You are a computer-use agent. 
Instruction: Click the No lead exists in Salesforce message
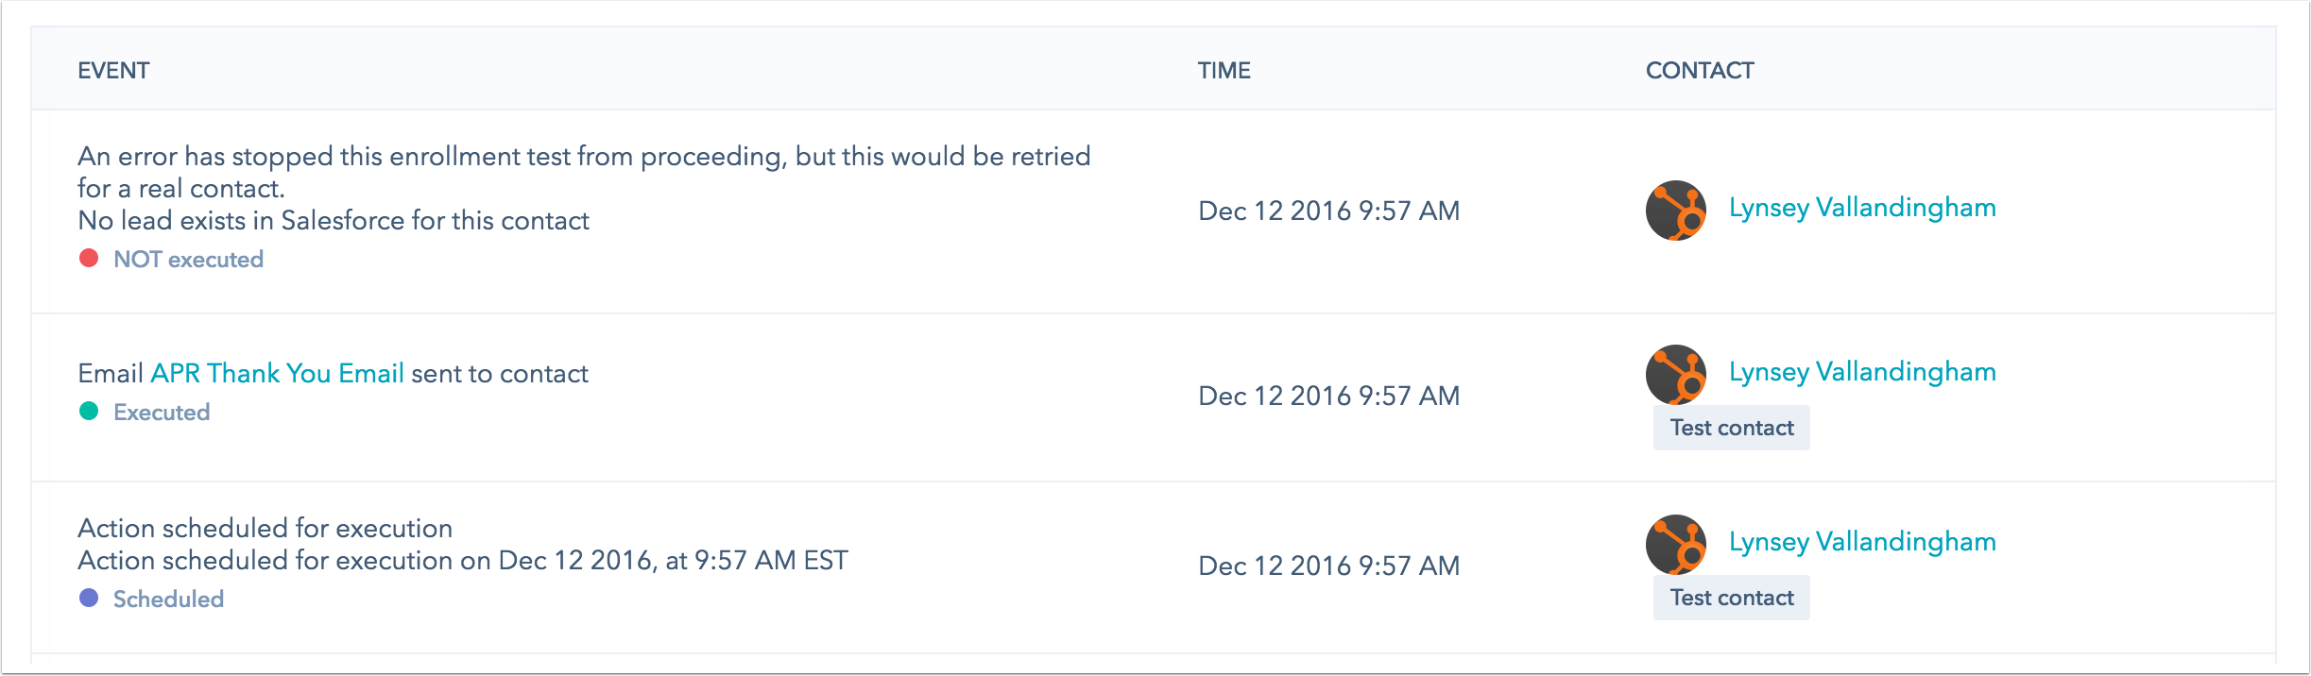click(334, 221)
